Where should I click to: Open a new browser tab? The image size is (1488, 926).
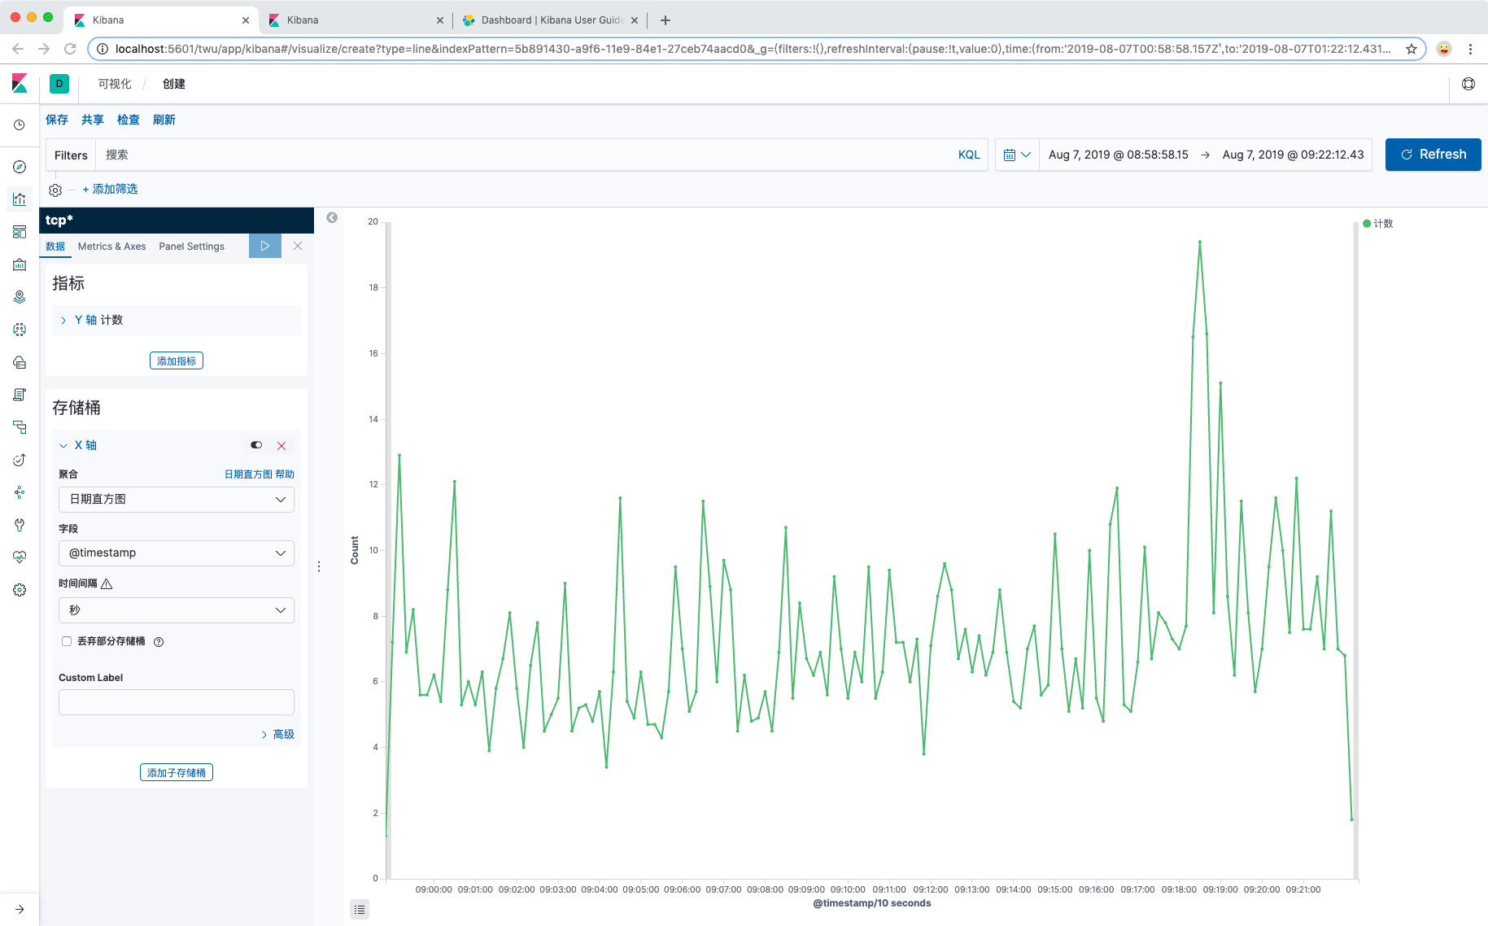click(x=665, y=20)
